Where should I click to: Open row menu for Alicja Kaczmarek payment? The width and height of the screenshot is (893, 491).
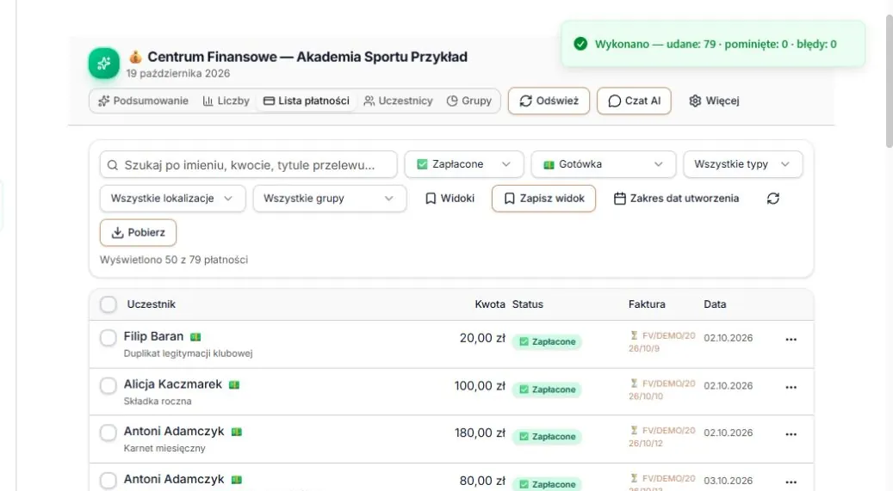[791, 388]
